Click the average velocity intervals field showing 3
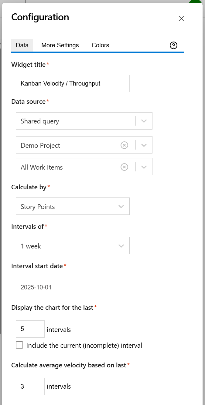The height and width of the screenshot is (405, 205). pos(30,386)
